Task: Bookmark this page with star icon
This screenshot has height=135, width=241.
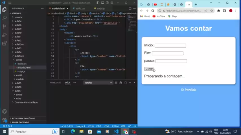Action: (x=211, y=11)
